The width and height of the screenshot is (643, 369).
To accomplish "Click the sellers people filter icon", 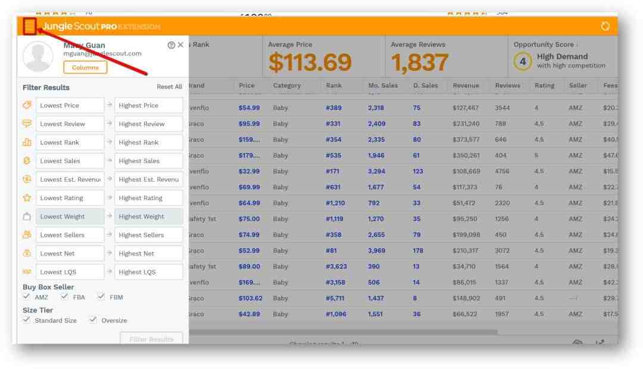I will click(27, 235).
